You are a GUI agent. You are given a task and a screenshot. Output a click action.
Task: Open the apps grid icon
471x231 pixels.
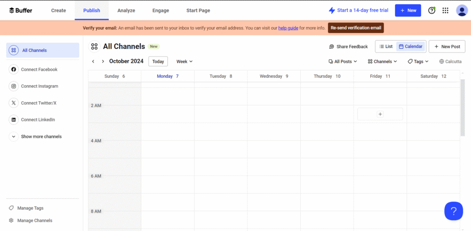point(445,10)
